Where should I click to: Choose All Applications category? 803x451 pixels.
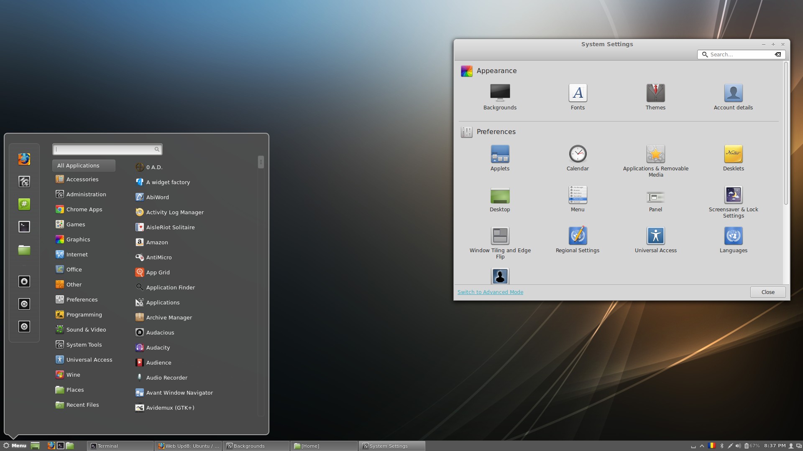click(x=84, y=165)
